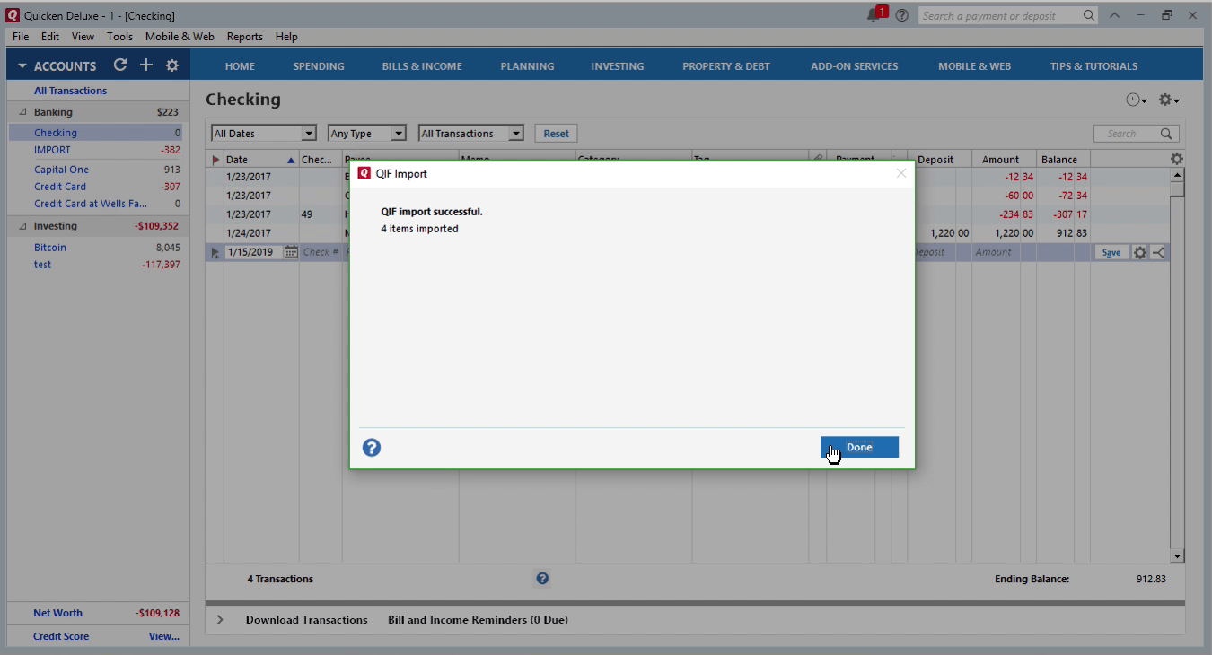The image size is (1212, 655).
Task: Open the Net Worth link
Action: pos(57,614)
